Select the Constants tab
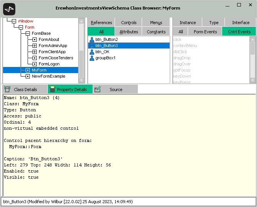 point(156,32)
